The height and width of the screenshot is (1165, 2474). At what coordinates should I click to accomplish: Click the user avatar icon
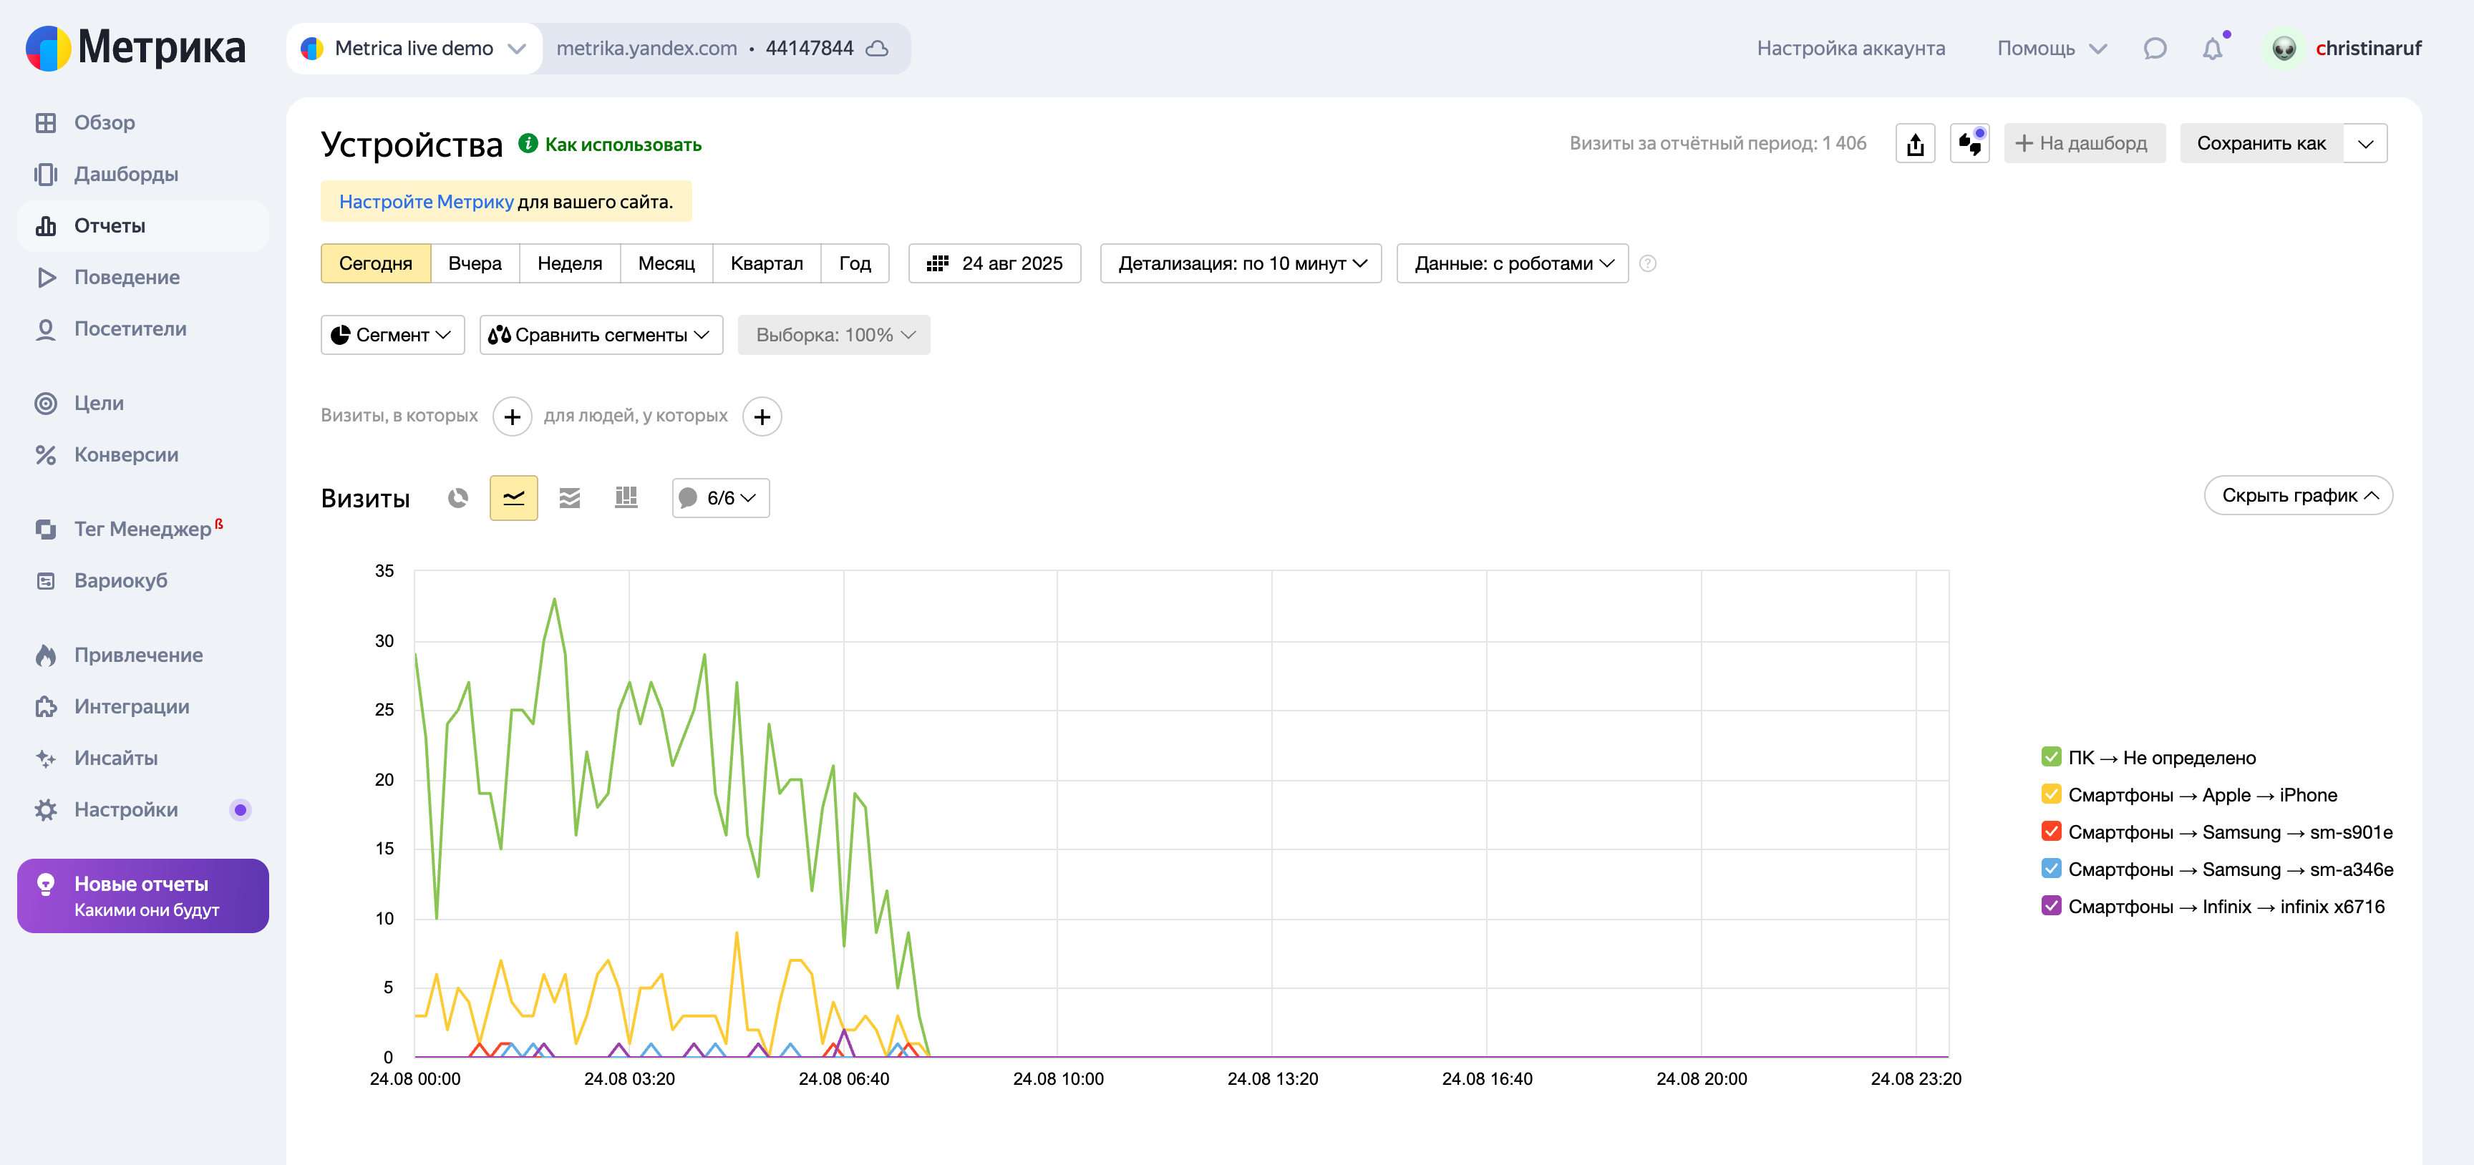[2284, 48]
